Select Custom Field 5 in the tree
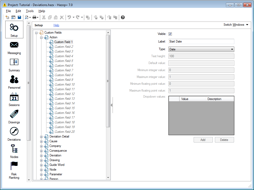The height and width of the screenshot is (190, 254). 63,61
